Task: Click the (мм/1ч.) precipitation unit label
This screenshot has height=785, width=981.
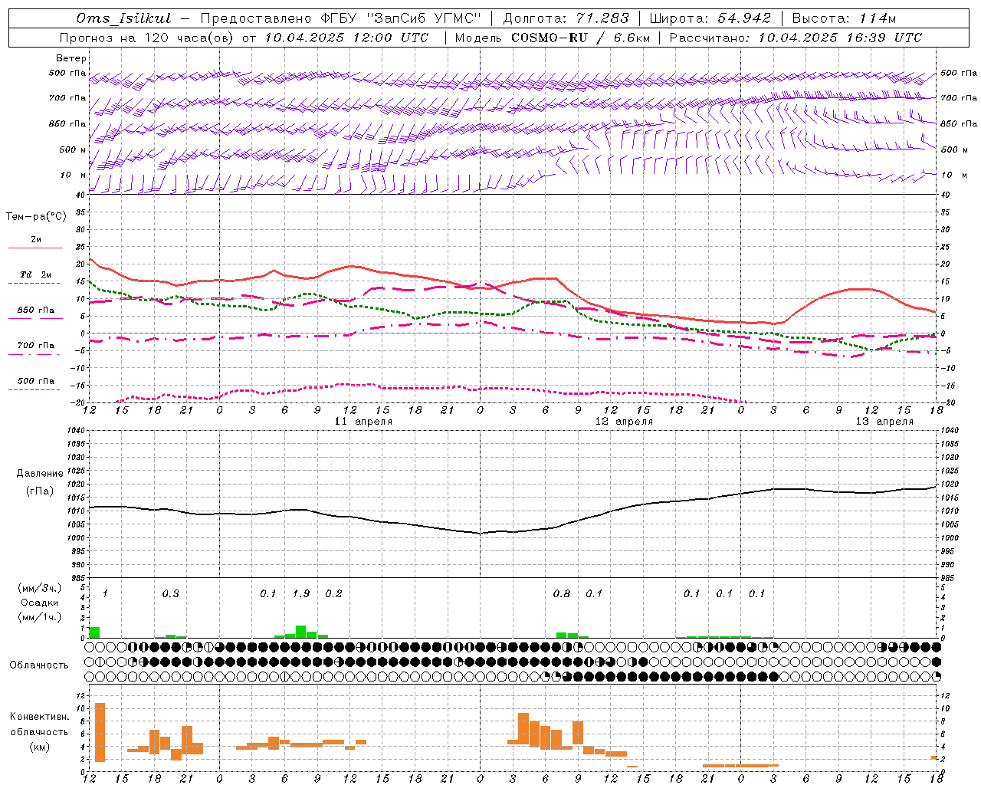Action: pyautogui.click(x=39, y=617)
